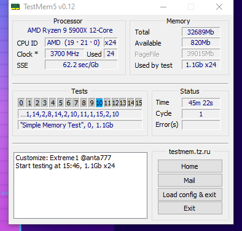Viewport: 242px width, 231px height.
Task: Select test box number 7
Action: point(76,103)
